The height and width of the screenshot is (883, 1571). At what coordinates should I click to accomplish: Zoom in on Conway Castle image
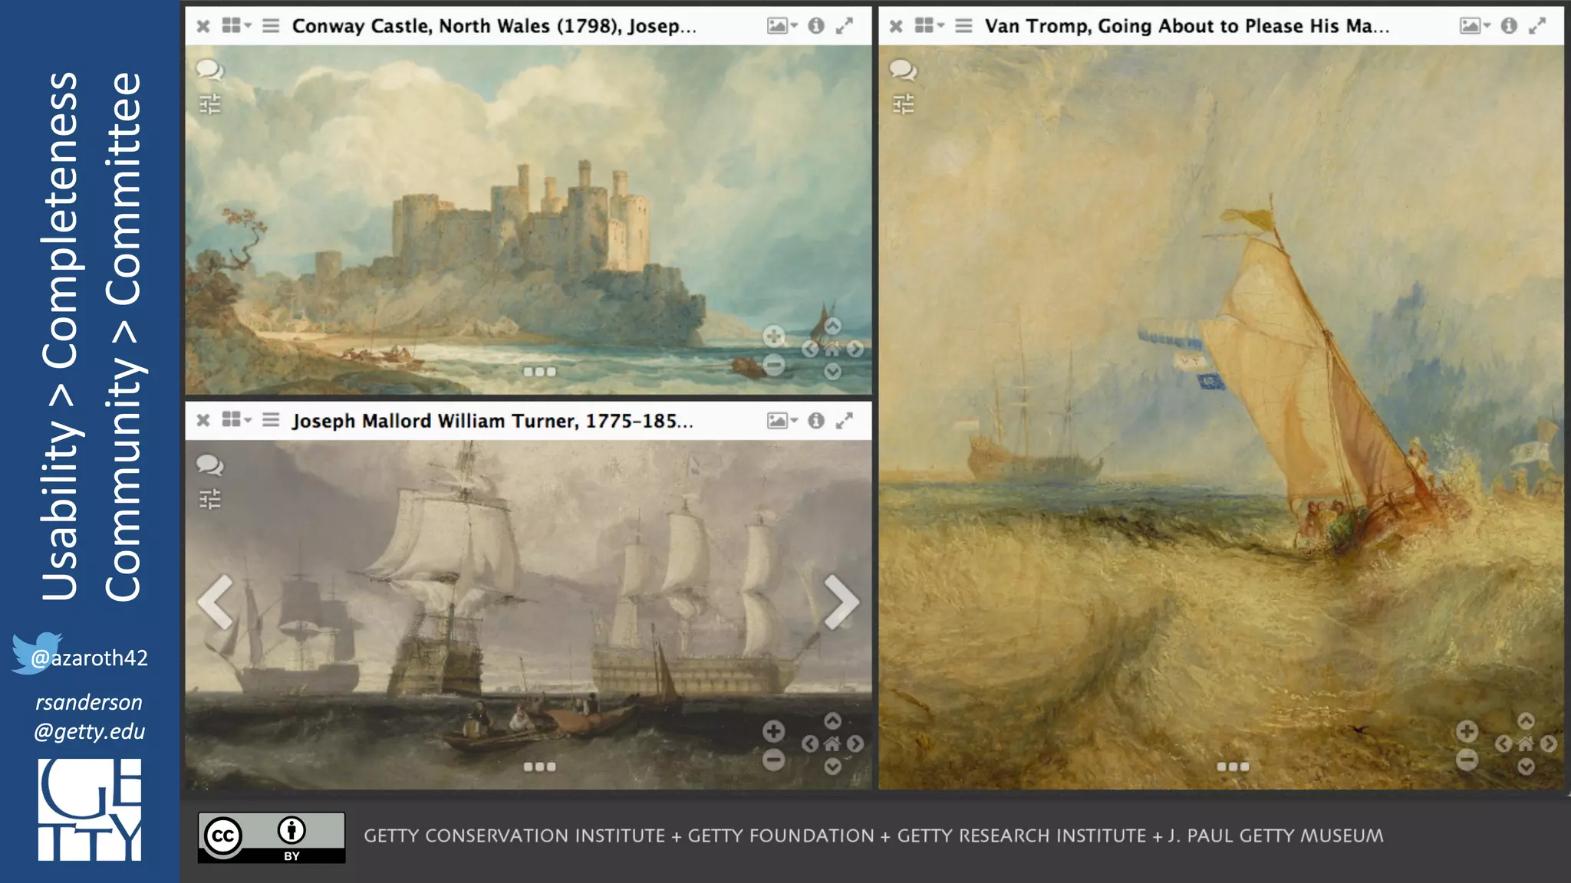[x=774, y=336]
